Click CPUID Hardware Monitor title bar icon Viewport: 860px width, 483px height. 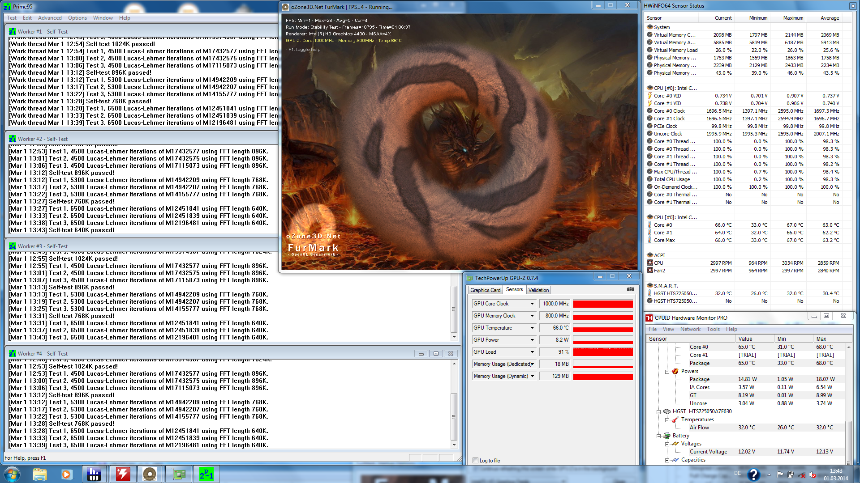(649, 318)
